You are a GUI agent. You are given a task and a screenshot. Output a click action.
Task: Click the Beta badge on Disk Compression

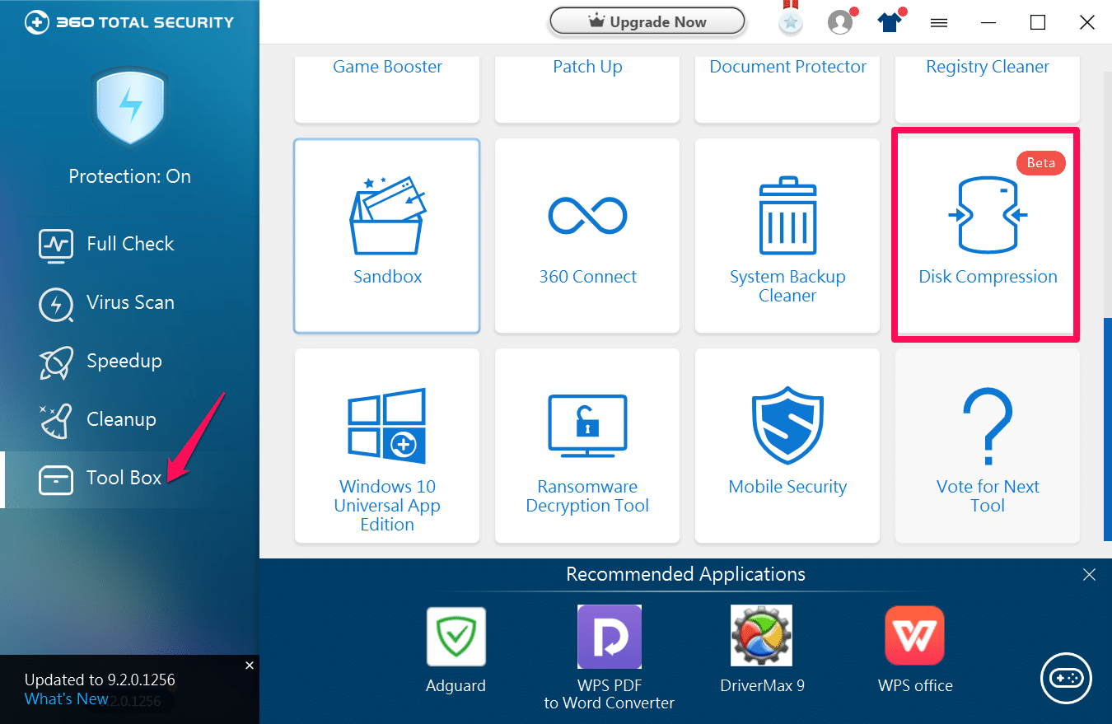tap(1040, 163)
